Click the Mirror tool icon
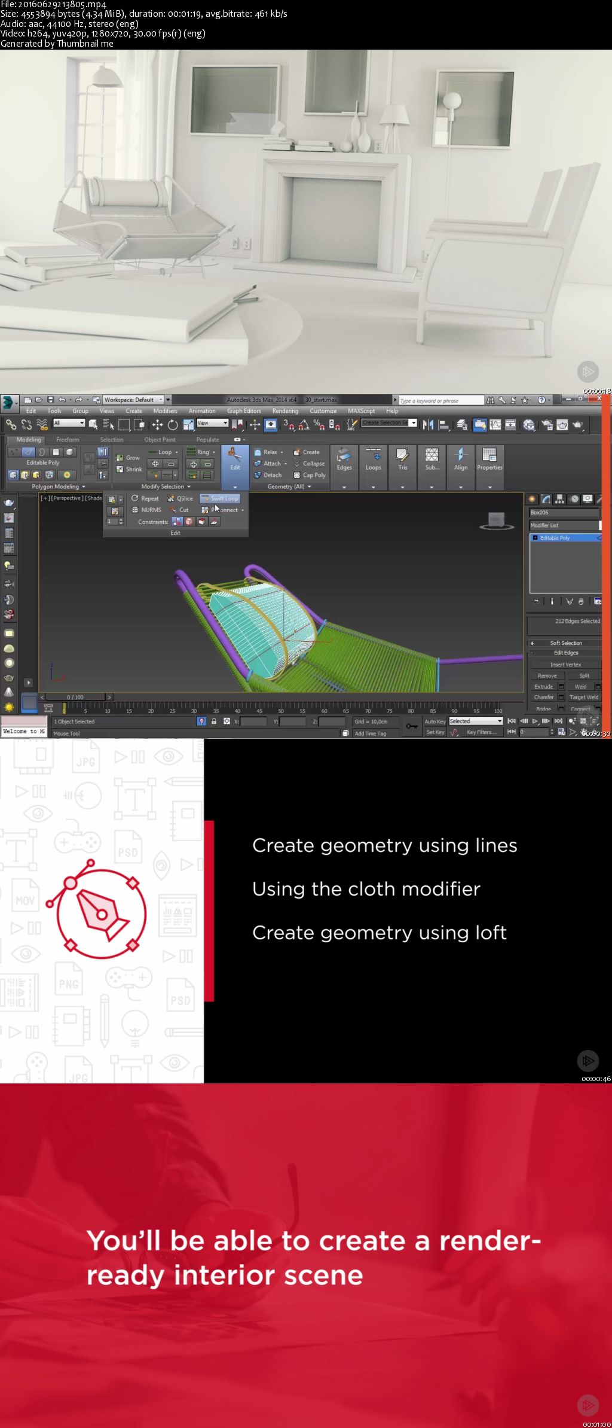Viewport: 612px width, 1428px height. (x=429, y=424)
